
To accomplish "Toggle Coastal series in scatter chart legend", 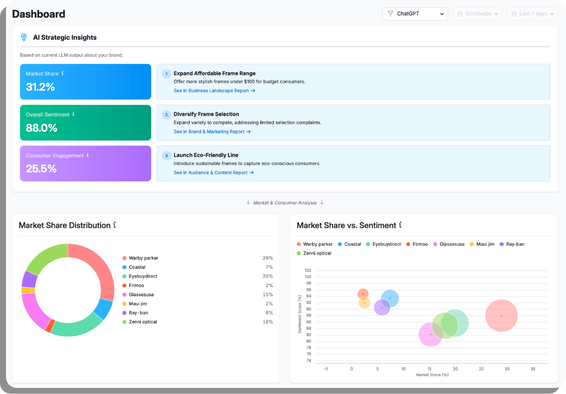I will click(349, 244).
